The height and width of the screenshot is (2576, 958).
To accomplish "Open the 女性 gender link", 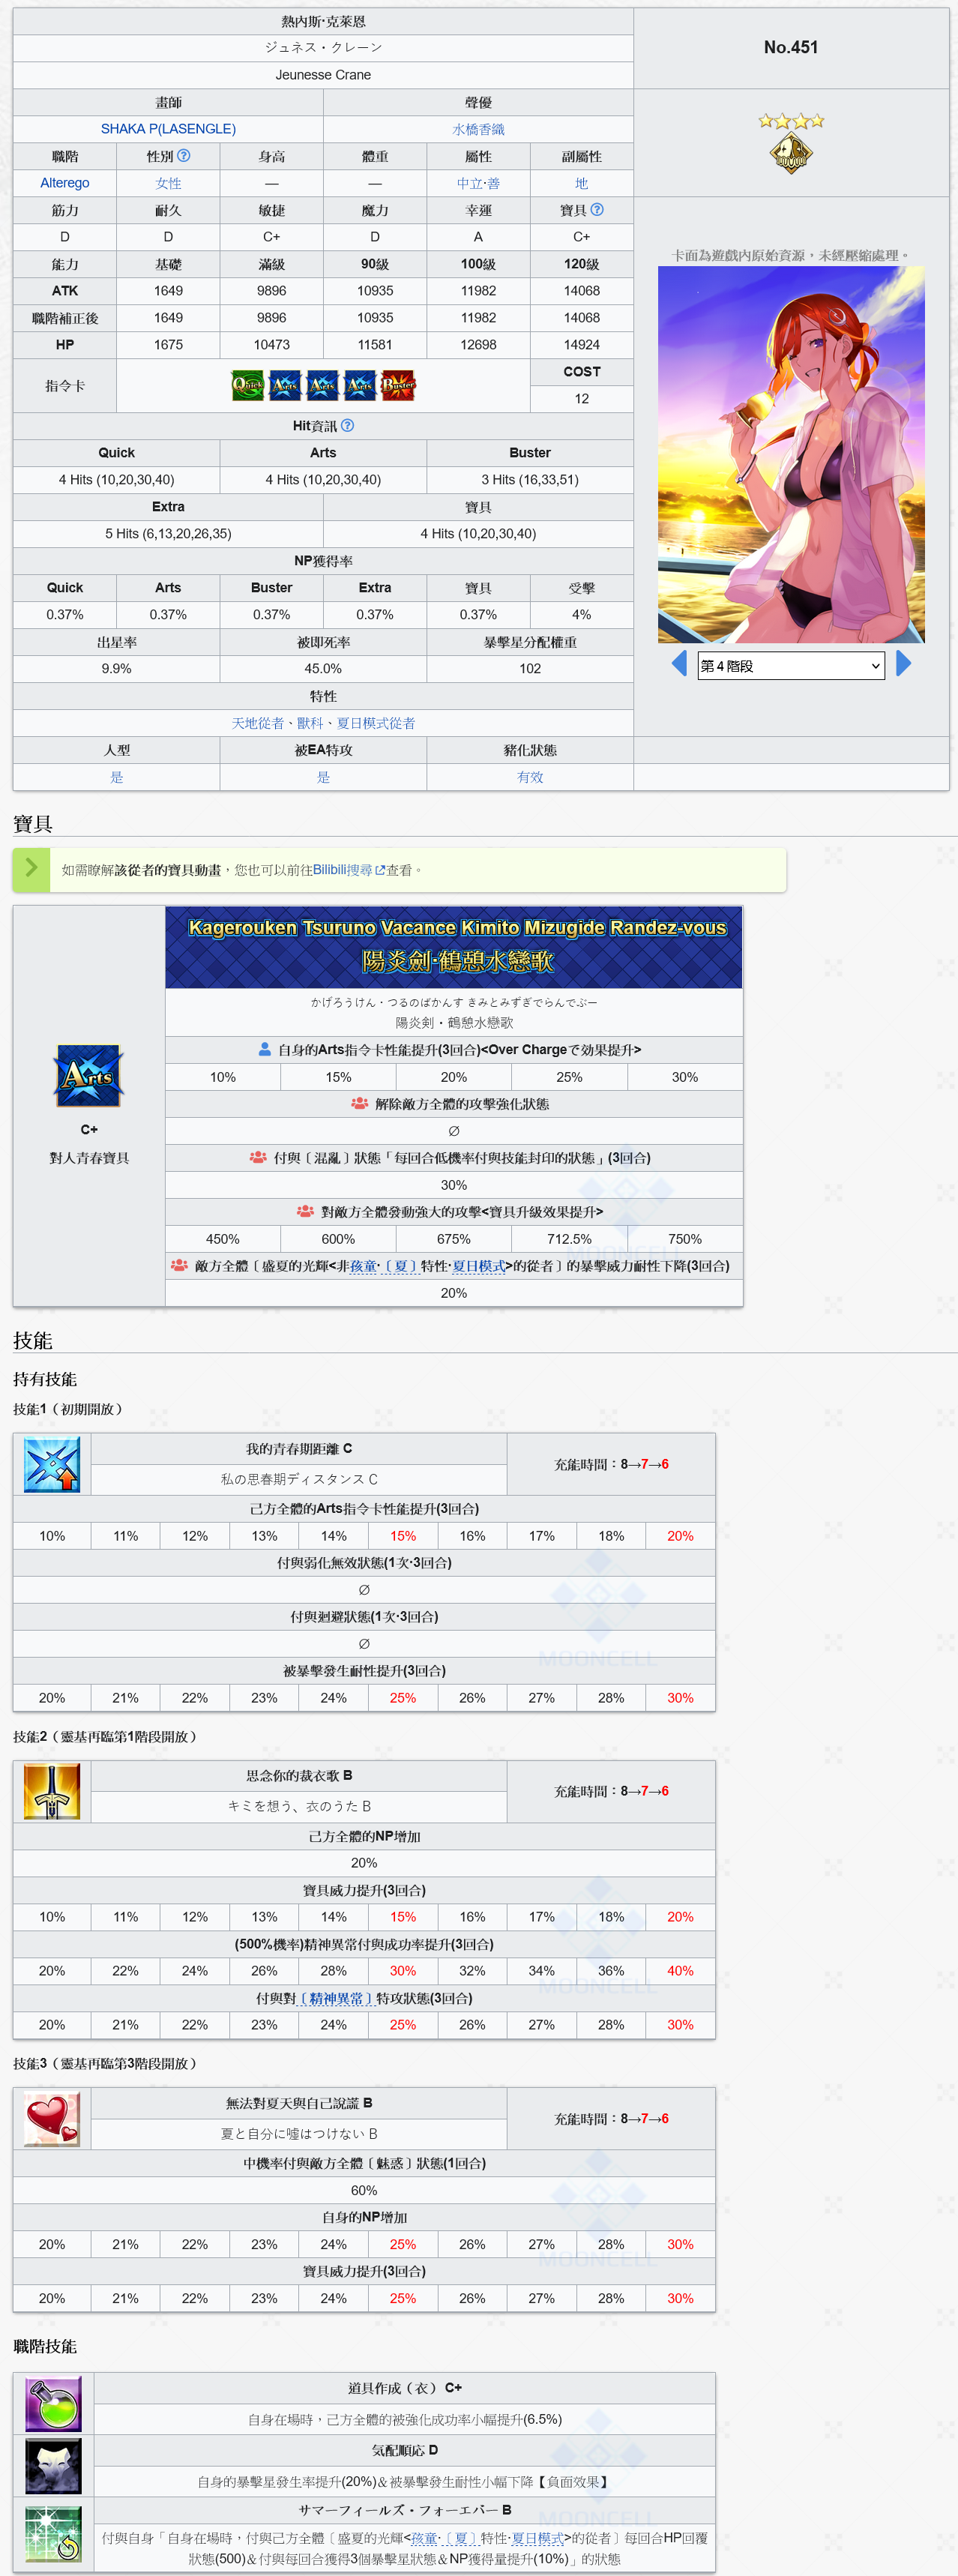I will tap(168, 183).
